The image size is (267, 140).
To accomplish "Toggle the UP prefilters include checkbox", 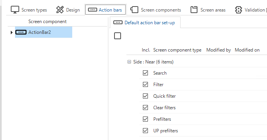I will tap(146, 131).
